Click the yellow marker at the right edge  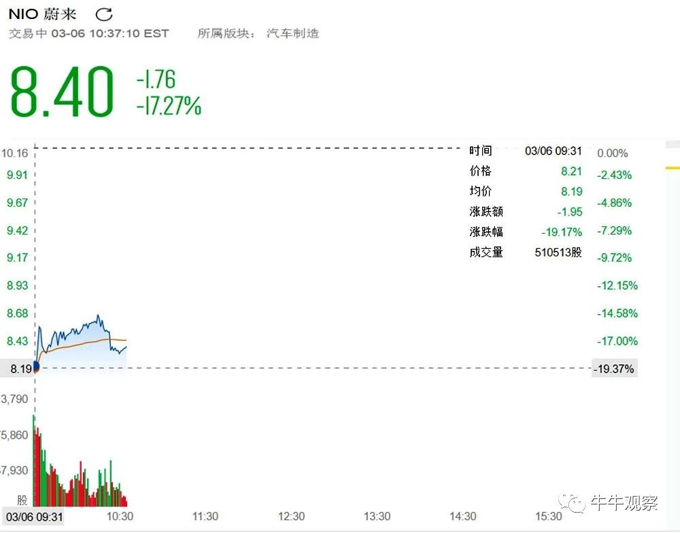tap(673, 167)
